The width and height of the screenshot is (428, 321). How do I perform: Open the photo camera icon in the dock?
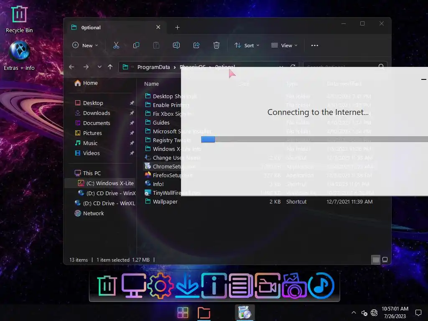[294, 286]
